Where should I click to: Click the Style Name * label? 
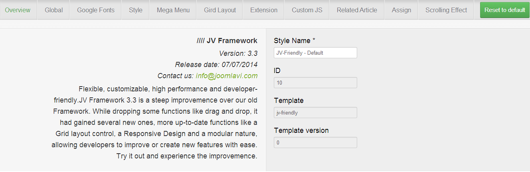click(295, 41)
